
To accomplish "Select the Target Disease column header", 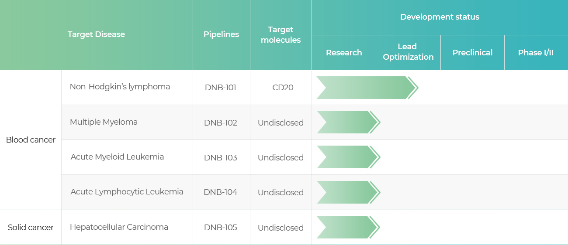I will (96, 35).
